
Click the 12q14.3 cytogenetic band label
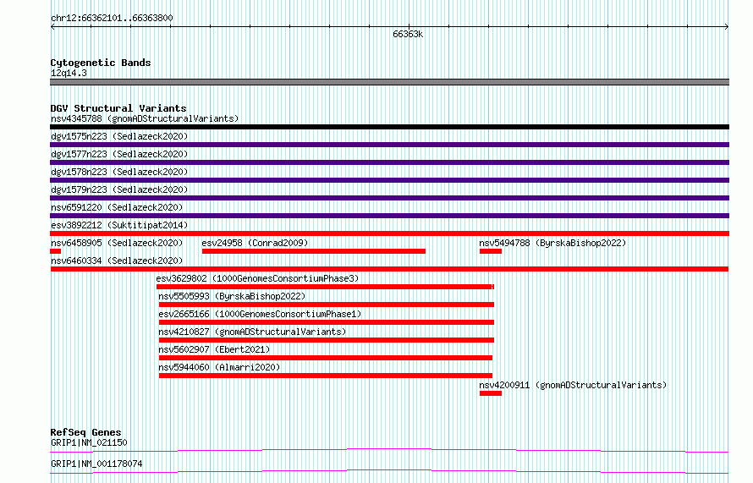(69, 73)
